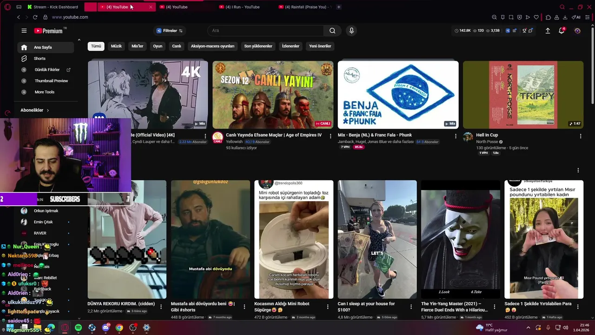
Task: Show hidden system tray icons
Action: [528, 328]
